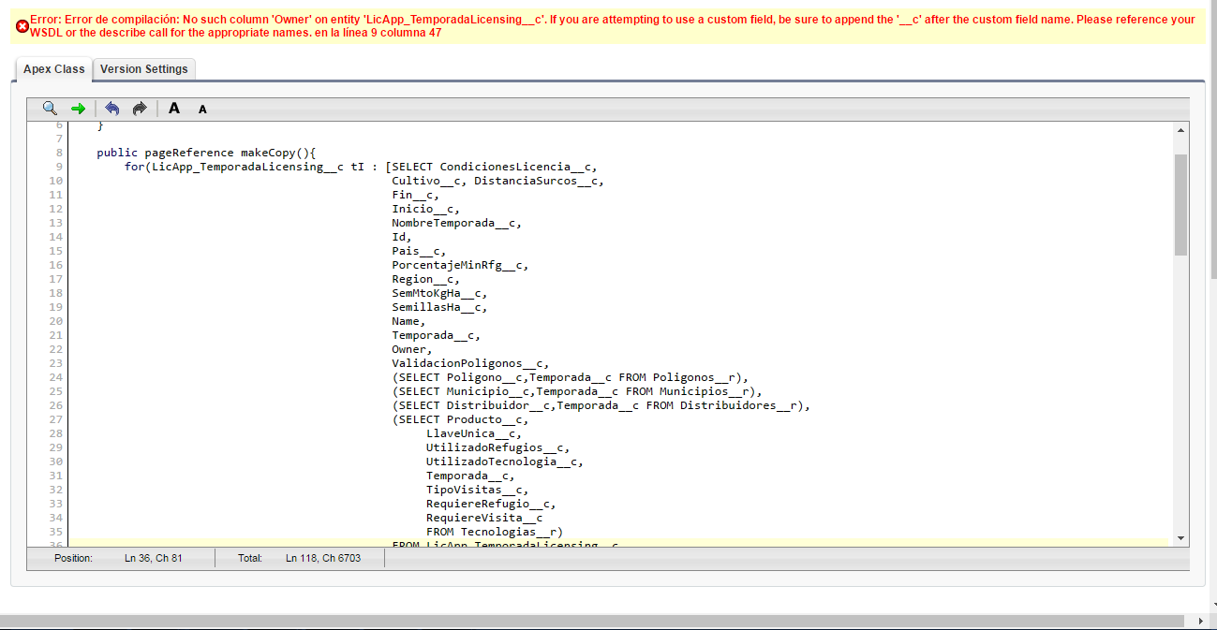Viewport: 1217px width, 630px height.
Task: Redo the edit using the gray arrow icon
Action: click(139, 108)
